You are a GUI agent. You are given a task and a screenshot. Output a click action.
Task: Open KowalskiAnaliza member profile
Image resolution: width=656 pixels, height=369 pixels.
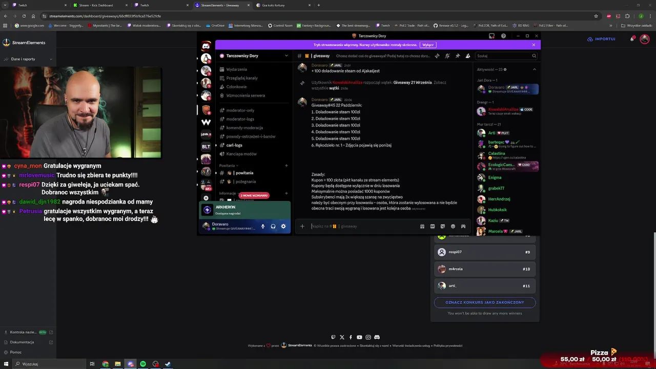507,111
